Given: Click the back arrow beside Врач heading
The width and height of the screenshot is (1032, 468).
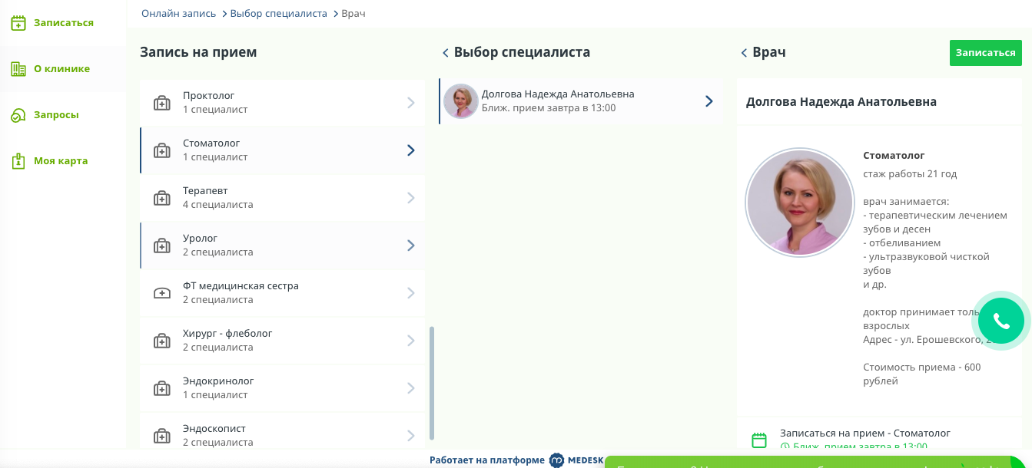Looking at the screenshot, I should coord(744,53).
